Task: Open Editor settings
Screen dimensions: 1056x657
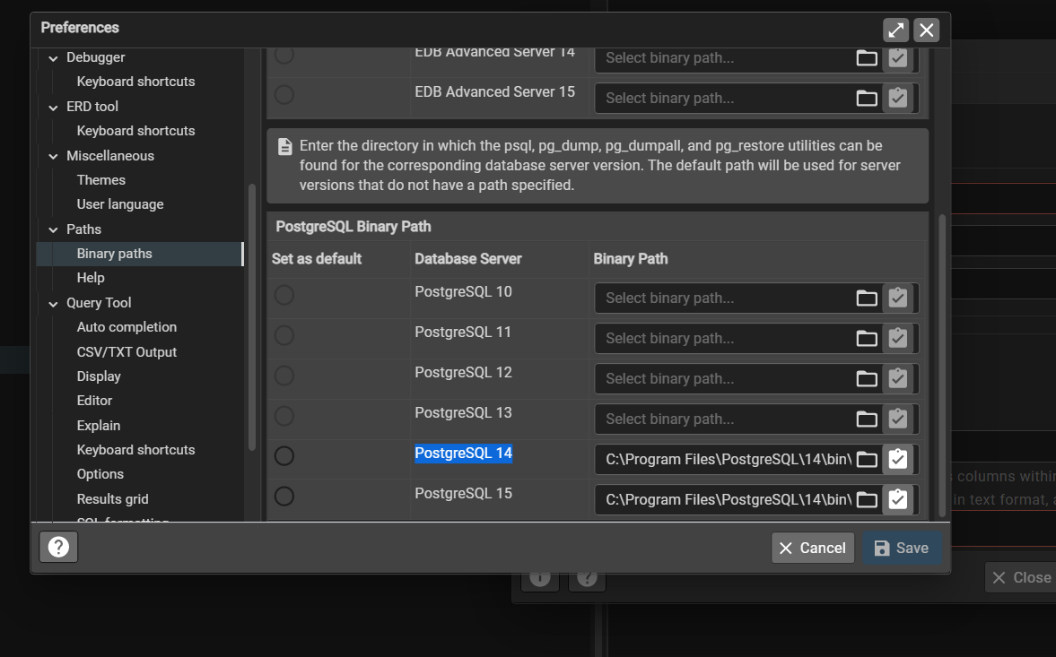Action: (x=94, y=400)
